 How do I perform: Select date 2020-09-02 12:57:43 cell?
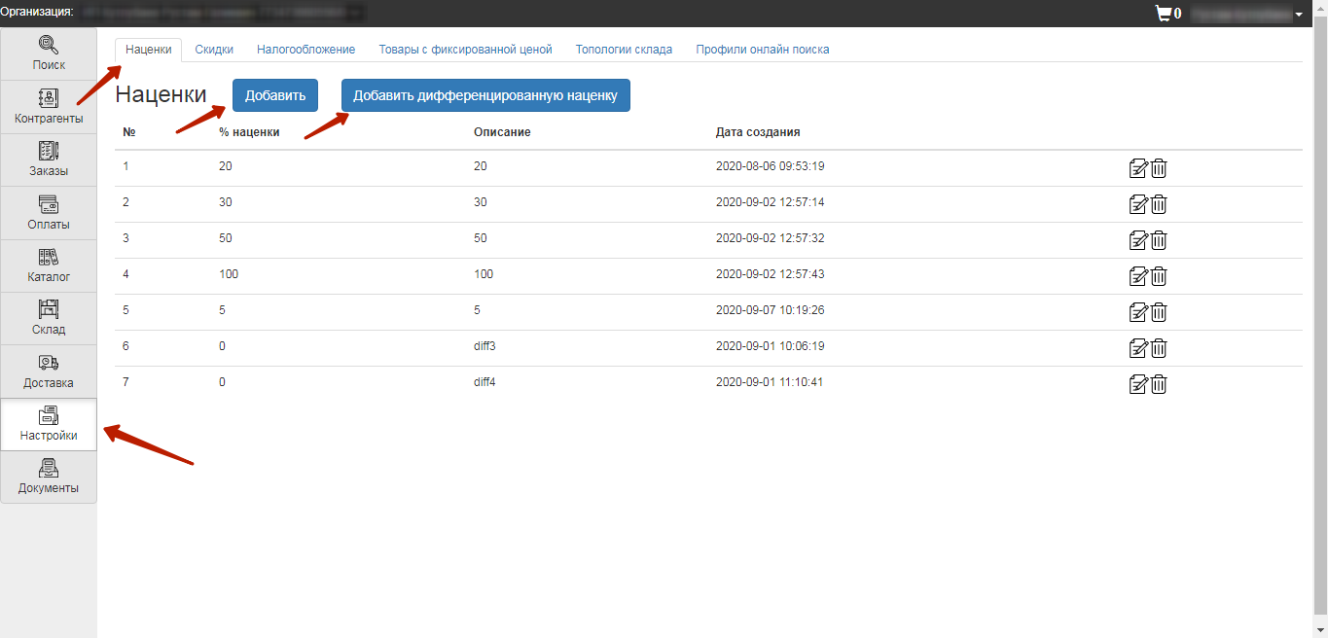[x=771, y=274]
